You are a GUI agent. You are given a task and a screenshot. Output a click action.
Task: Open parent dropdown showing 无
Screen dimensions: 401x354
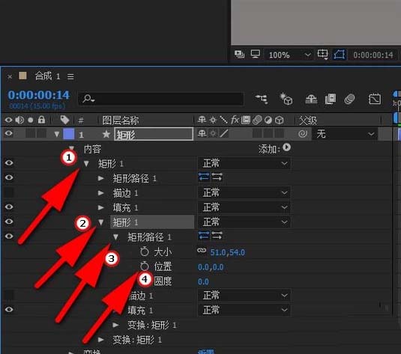click(x=345, y=134)
